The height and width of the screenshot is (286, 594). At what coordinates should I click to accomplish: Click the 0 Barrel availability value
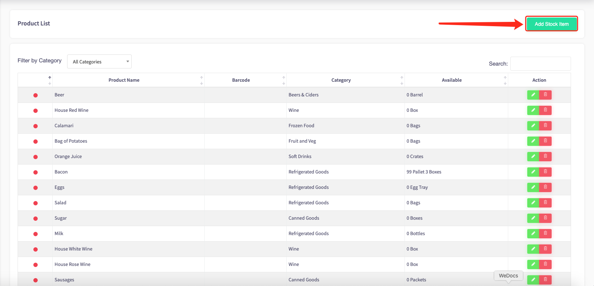click(415, 95)
